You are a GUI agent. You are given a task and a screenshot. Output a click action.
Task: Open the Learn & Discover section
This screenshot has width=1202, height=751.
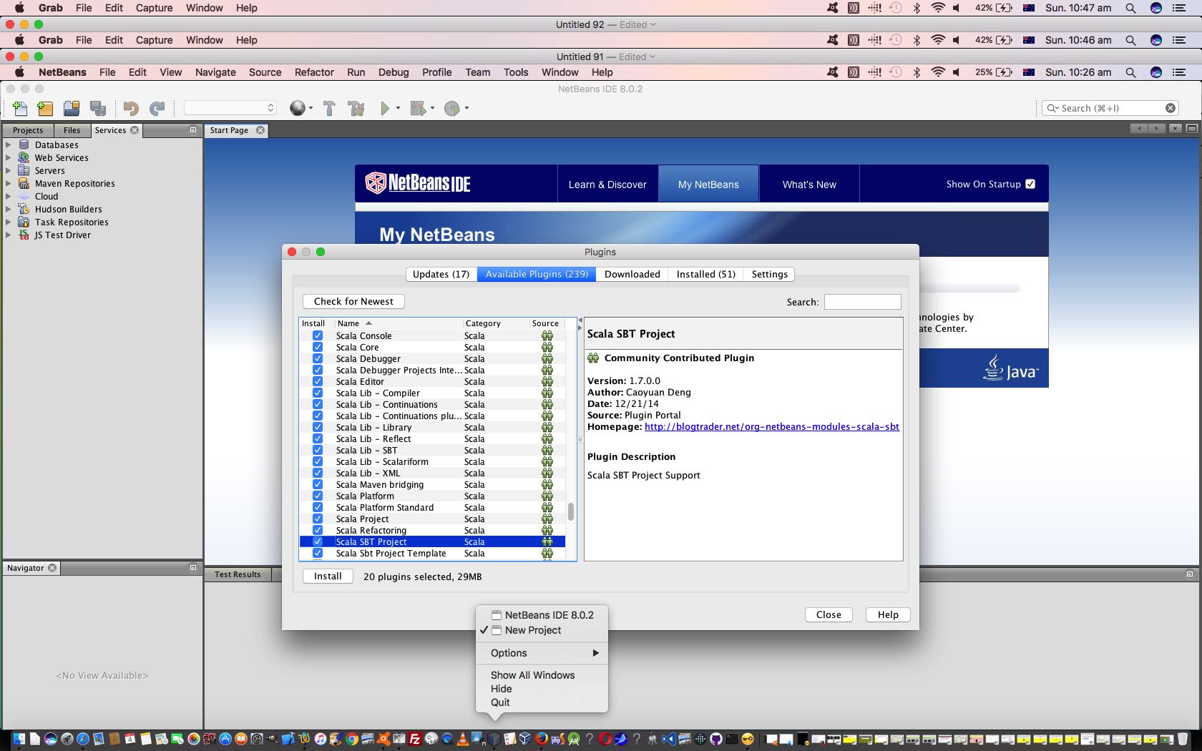coord(607,184)
